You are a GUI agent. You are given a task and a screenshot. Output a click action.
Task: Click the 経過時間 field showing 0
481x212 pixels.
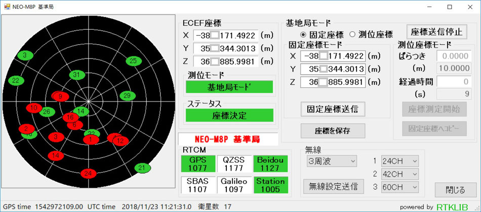point(453,82)
